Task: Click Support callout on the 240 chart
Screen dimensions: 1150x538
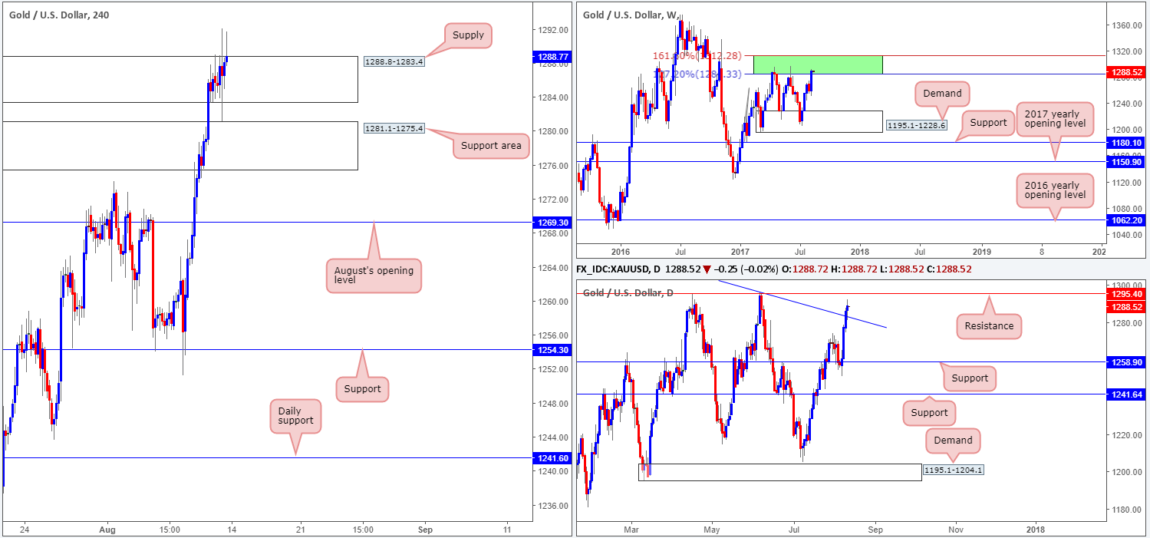Action: point(363,388)
